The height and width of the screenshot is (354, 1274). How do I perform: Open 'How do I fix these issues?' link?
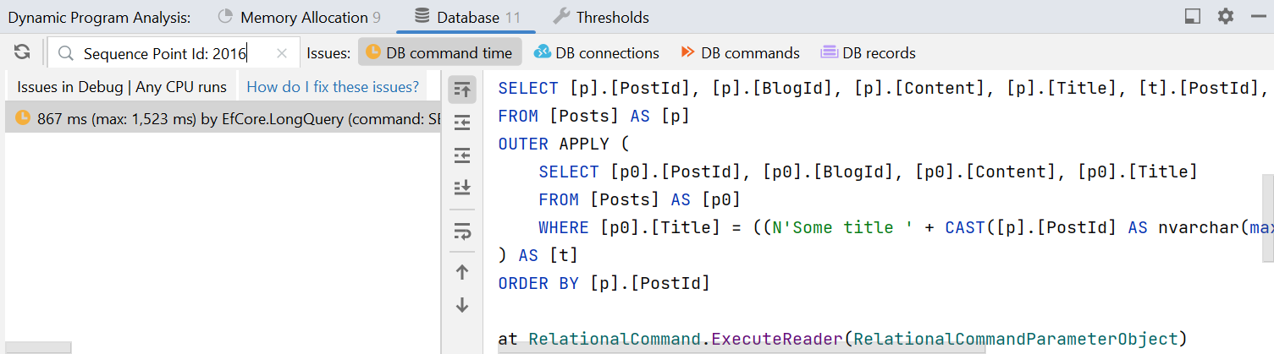pos(333,87)
